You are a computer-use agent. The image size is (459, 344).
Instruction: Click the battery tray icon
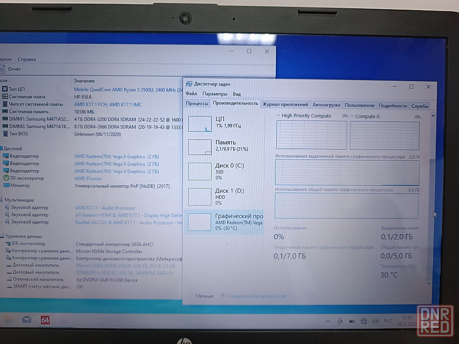click(352, 322)
